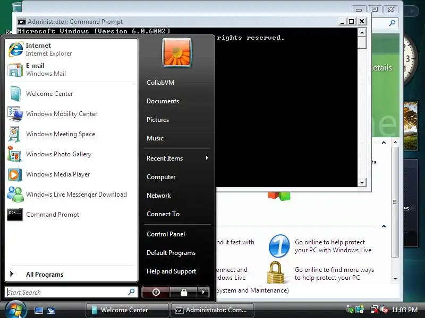Click Welcome Center scrollbar up arrow
The image size is (425, 318).
pos(395,142)
